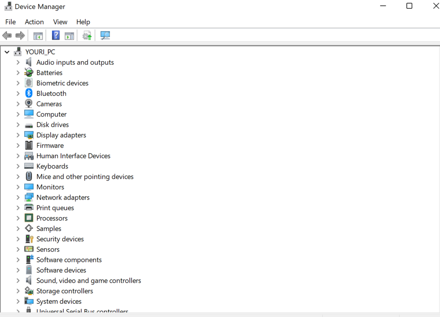440x317 pixels.
Task: Click the Biometric devices fingerprint icon
Action: (29, 83)
